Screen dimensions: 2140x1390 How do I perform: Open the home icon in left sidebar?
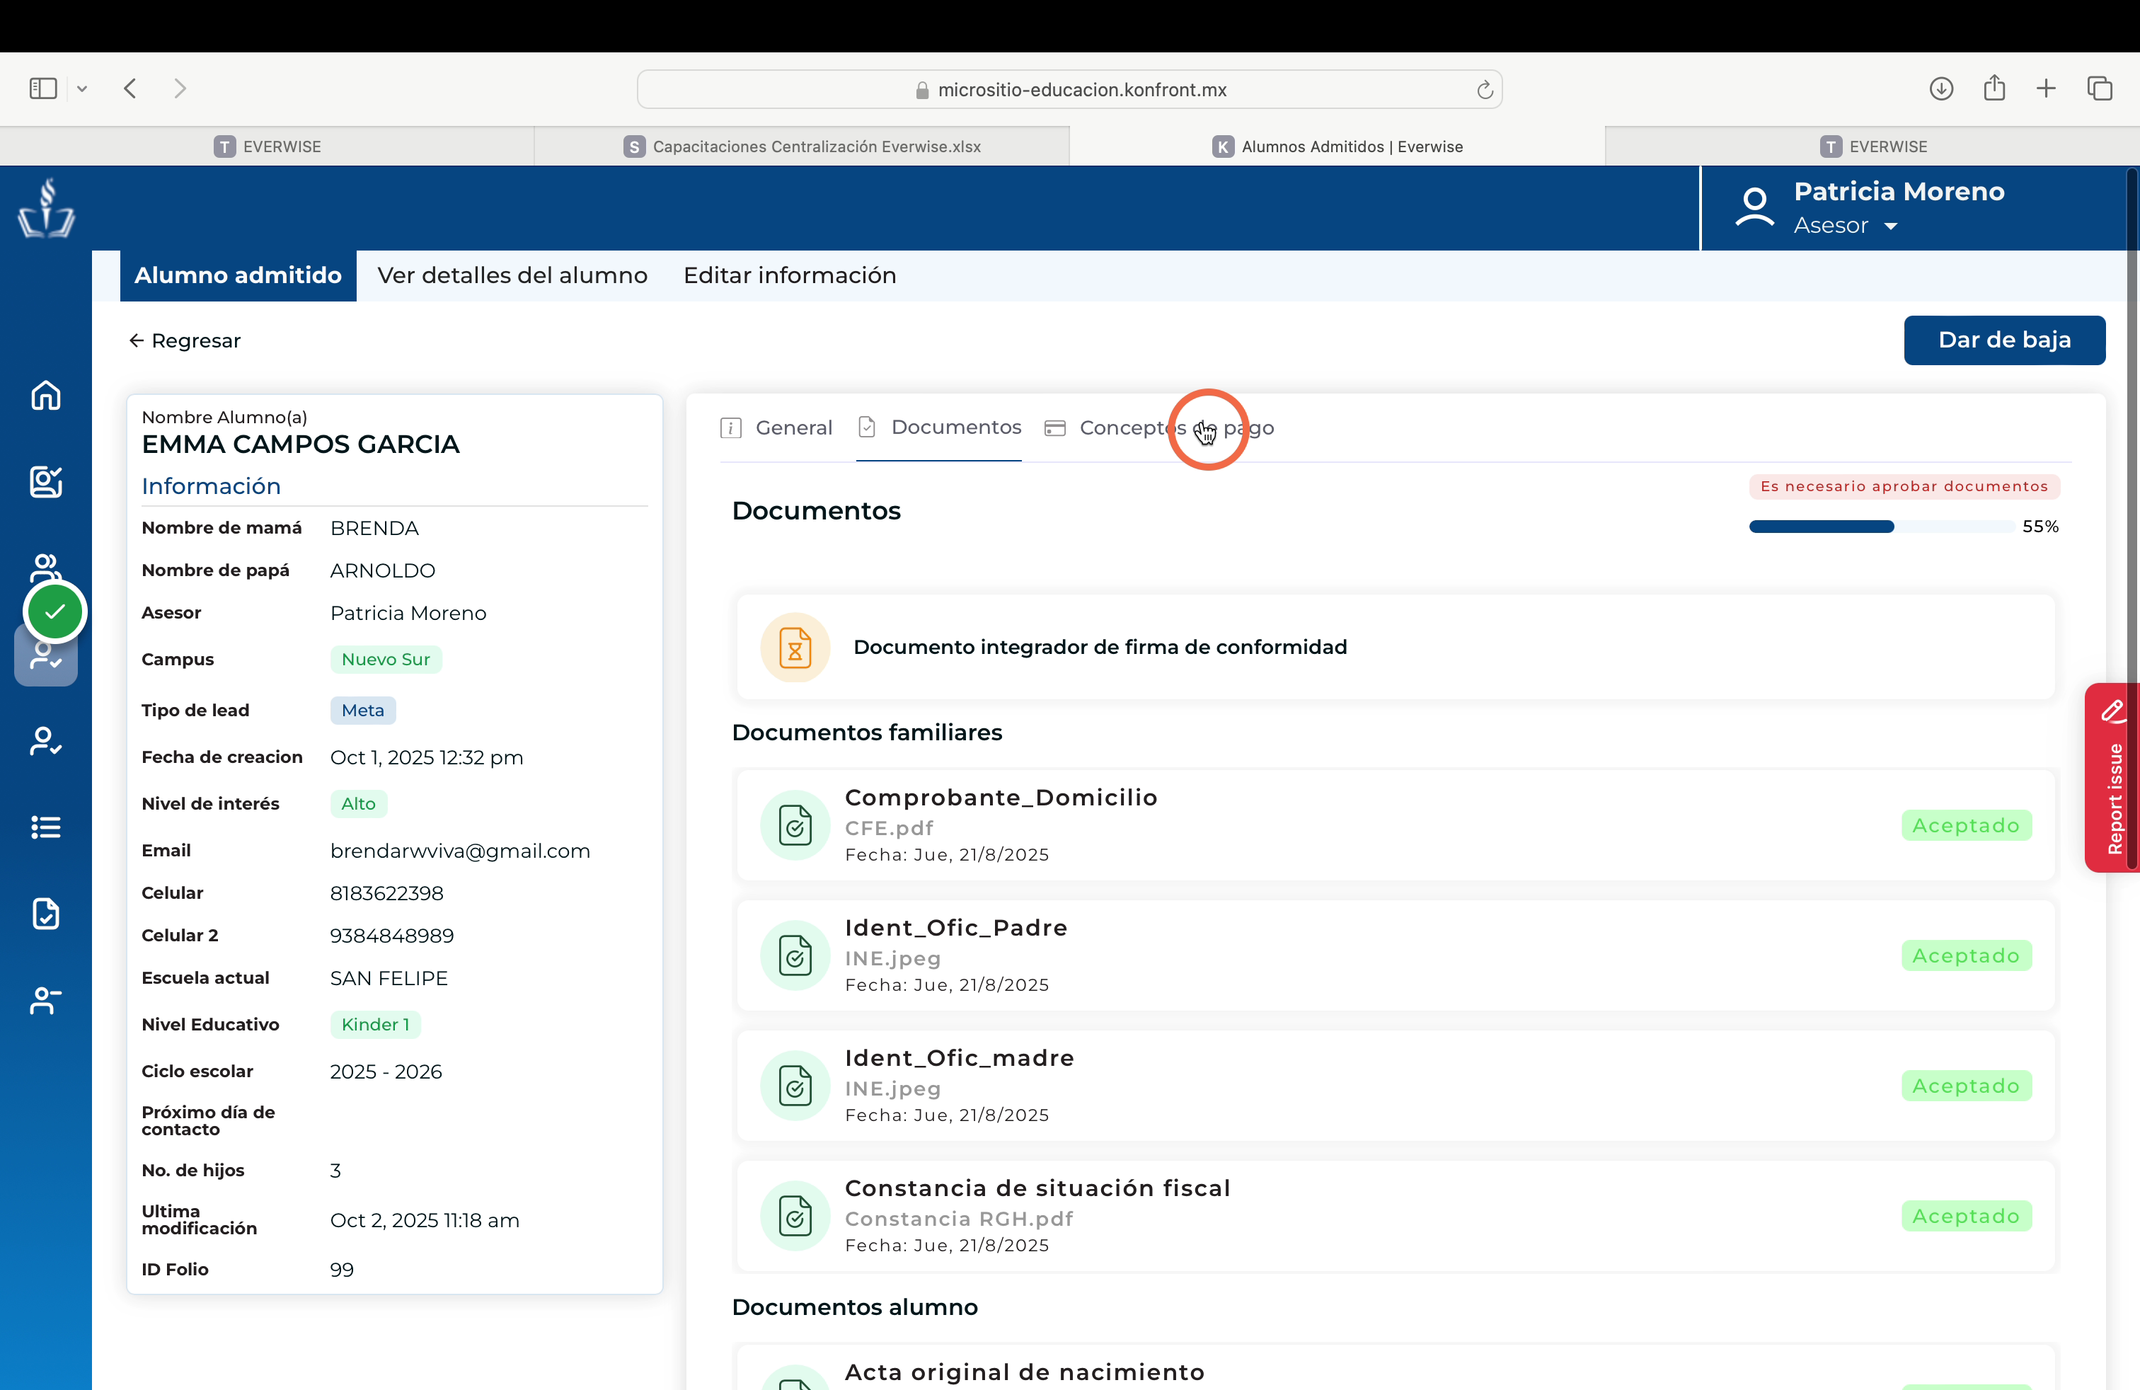(x=46, y=395)
